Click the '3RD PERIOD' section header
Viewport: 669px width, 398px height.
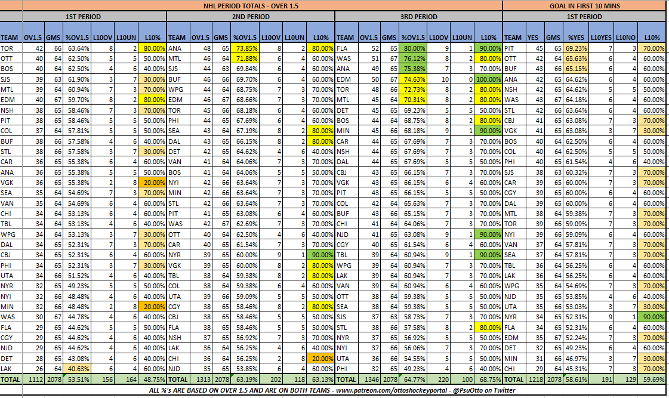pyautogui.click(x=418, y=17)
